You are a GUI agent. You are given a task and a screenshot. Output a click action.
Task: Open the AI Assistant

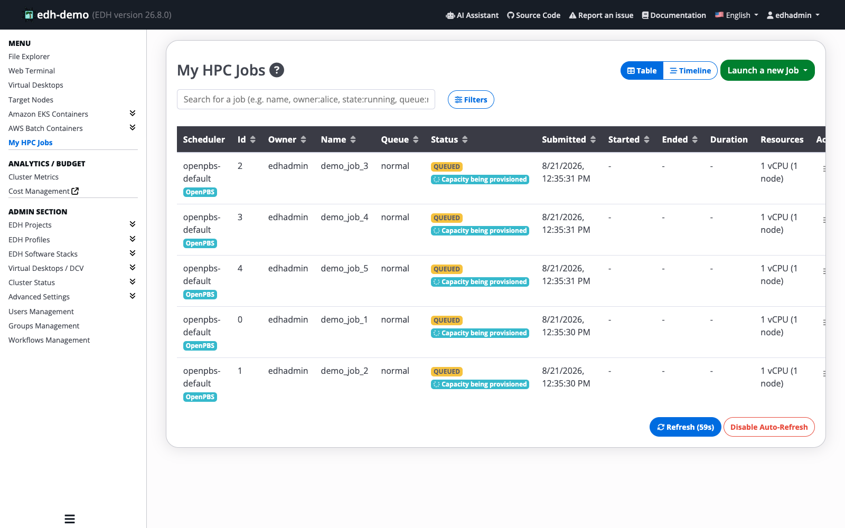click(x=472, y=15)
